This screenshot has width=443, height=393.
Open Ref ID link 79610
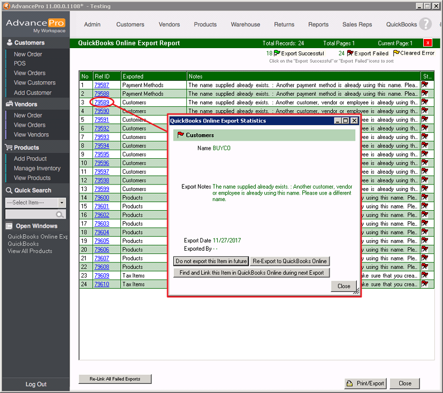click(102, 284)
